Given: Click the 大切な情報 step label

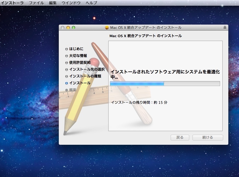Looking at the screenshot, I should point(78,55).
